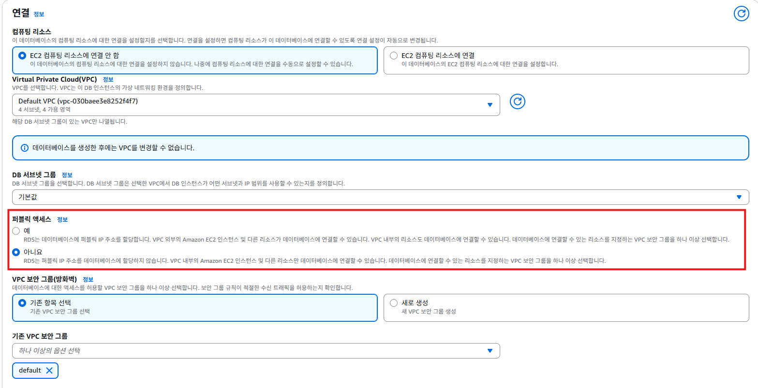Choose '새로 생성' to create new VPC security group
Screen dimensions: 758x388
tap(394, 303)
